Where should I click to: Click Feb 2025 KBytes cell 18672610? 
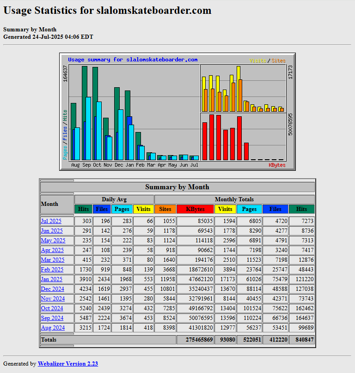[x=195, y=270]
